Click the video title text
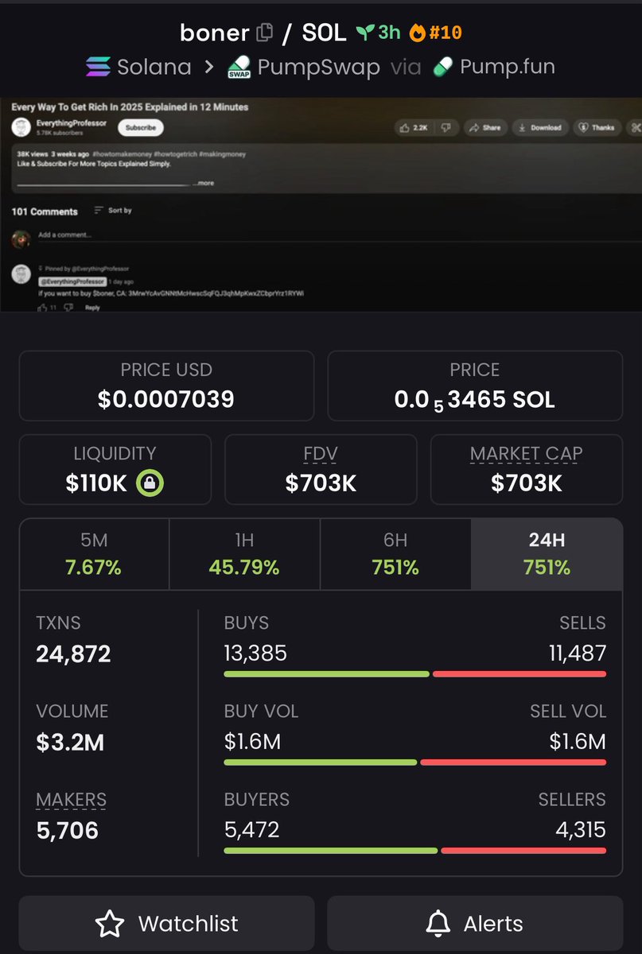This screenshot has width=642, height=954. point(130,107)
